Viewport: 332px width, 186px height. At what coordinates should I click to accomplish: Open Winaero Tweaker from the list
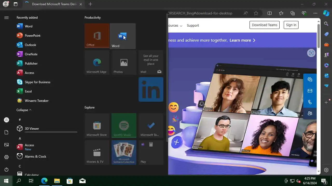click(x=47, y=100)
